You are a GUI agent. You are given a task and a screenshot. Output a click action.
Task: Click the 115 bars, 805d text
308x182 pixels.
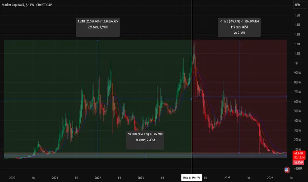(x=239, y=27)
